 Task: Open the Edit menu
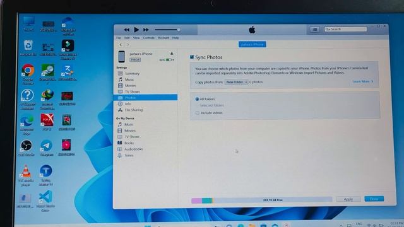coord(127,38)
